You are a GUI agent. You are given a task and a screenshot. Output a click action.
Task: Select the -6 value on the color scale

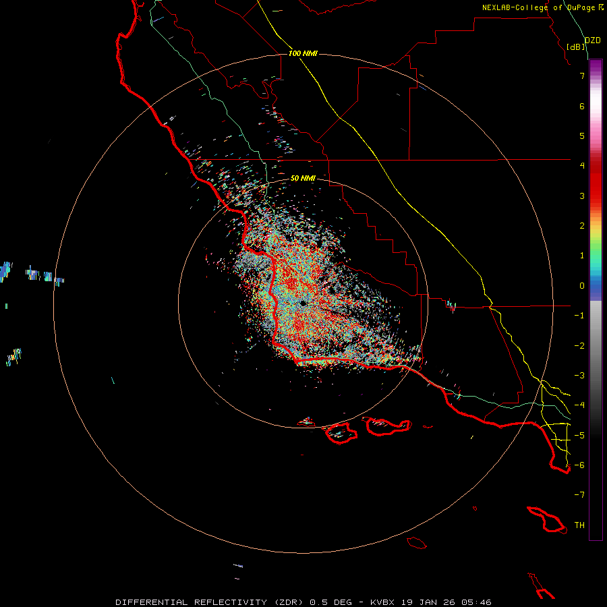tap(579, 465)
